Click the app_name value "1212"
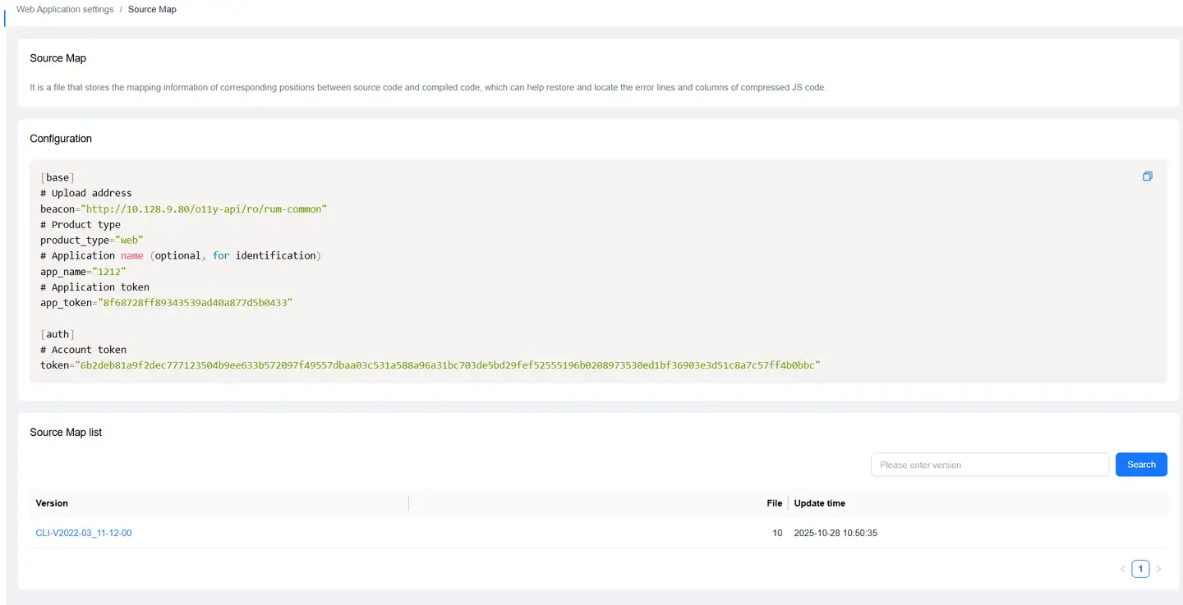The height and width of the screenshot is (605, 1183). pos(109,272)
